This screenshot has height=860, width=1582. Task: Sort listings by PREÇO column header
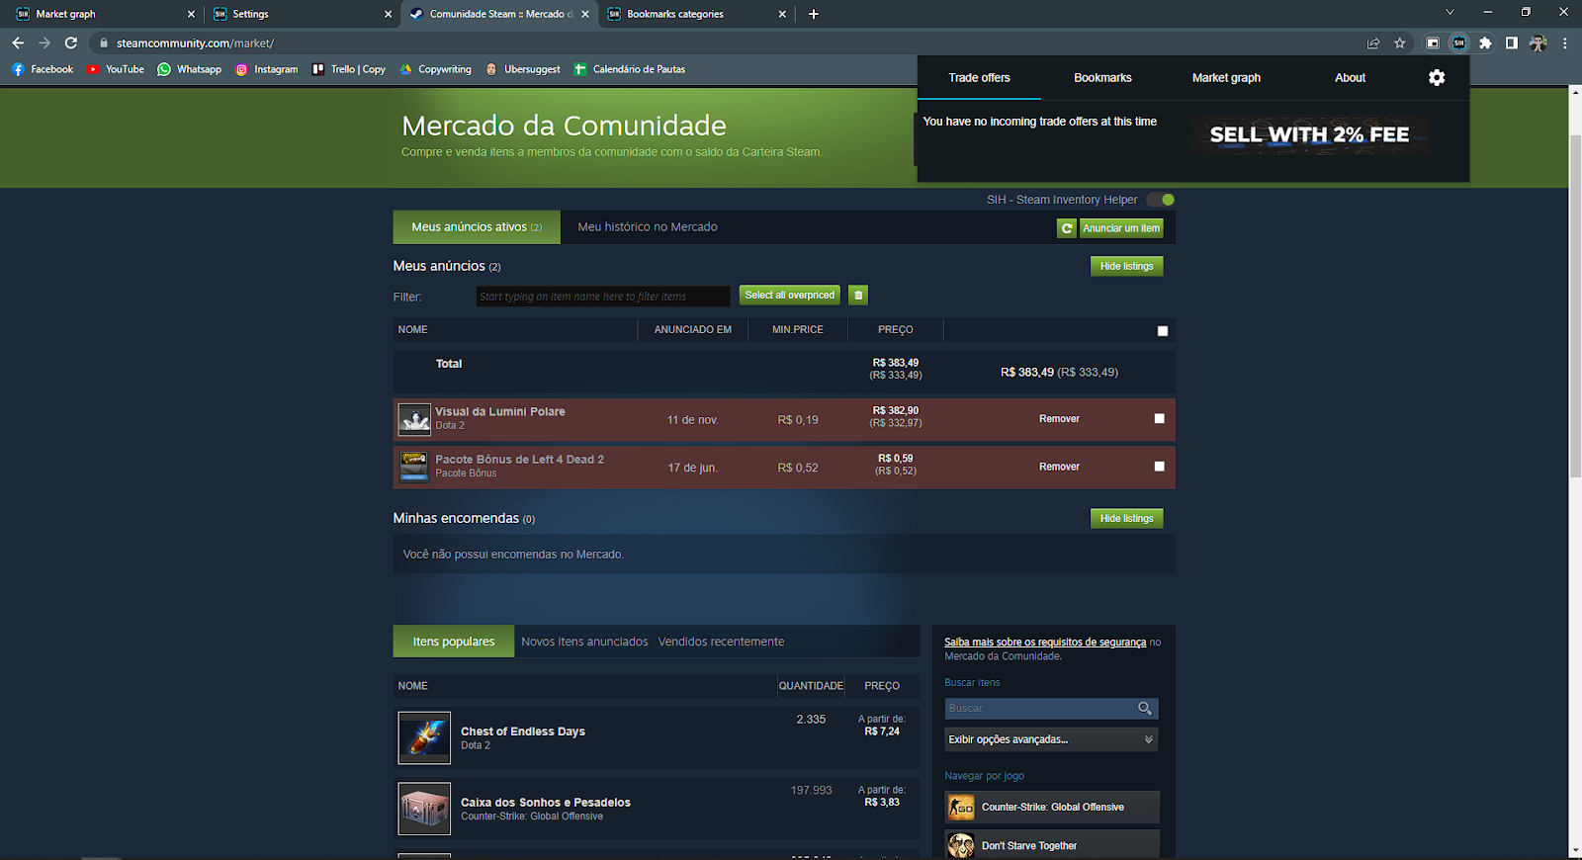tap(895, 329)
